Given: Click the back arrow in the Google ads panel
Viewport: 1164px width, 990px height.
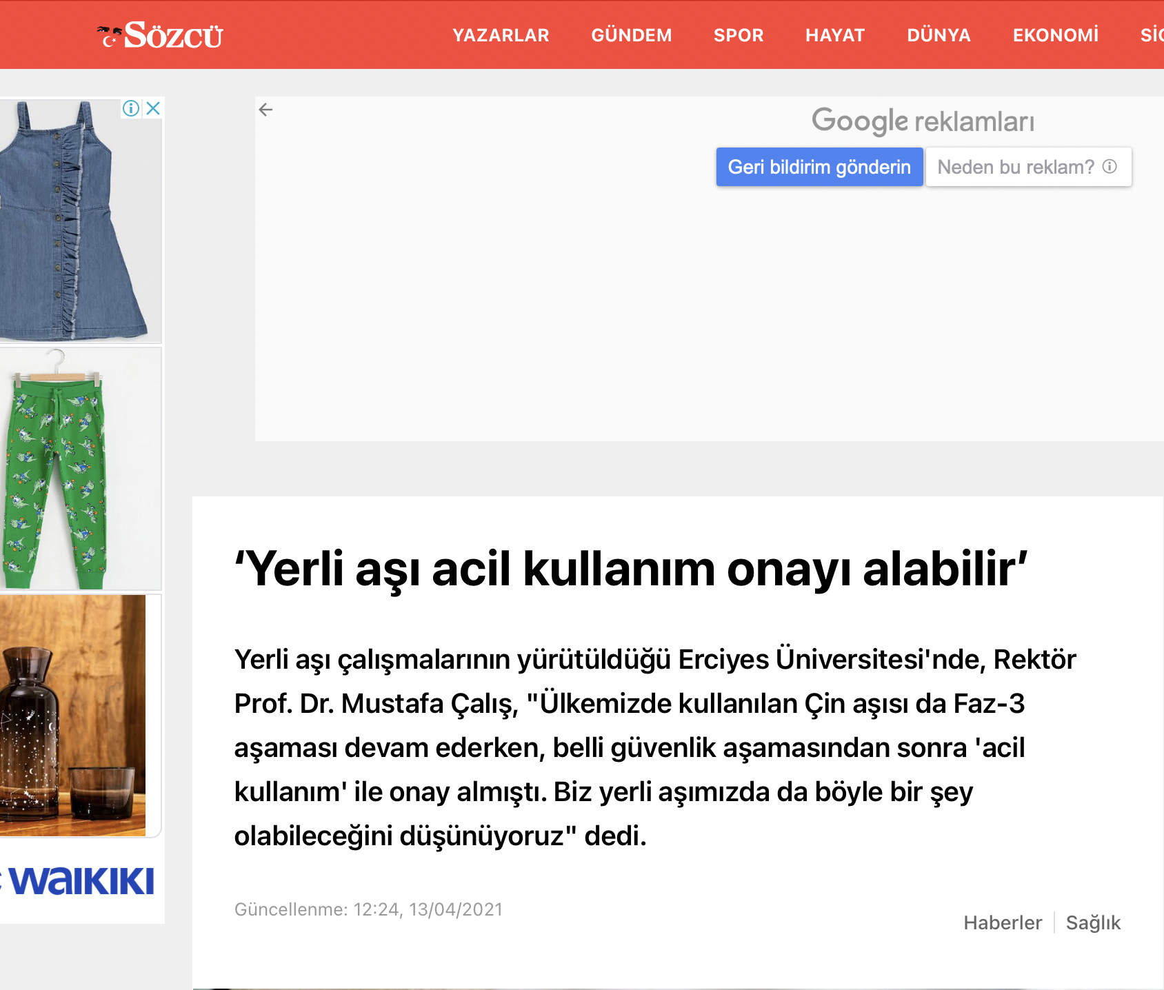Looking at the screenshot, I should 265,110.
